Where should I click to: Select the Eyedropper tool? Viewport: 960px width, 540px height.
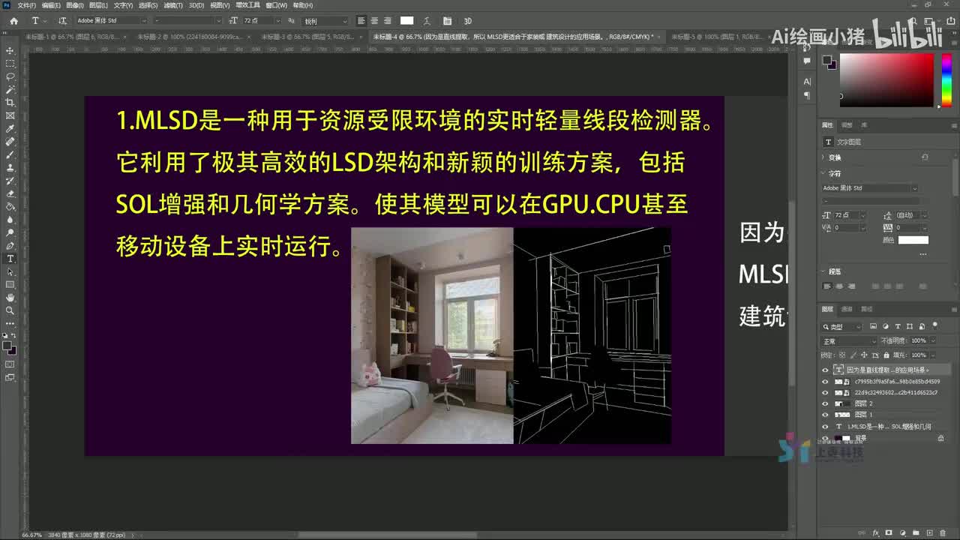click(x=10, y=128)
